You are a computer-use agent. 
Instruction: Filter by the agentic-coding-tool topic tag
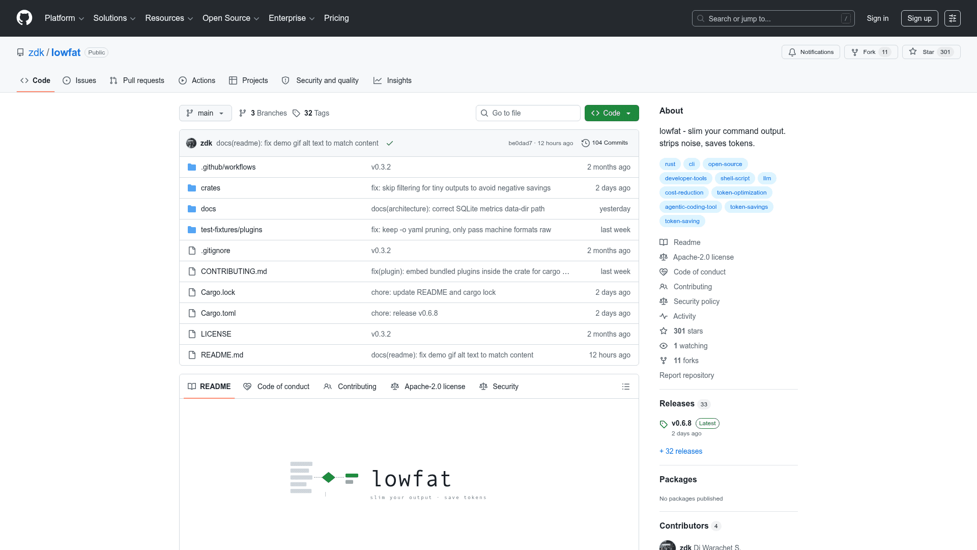(691, 207)
